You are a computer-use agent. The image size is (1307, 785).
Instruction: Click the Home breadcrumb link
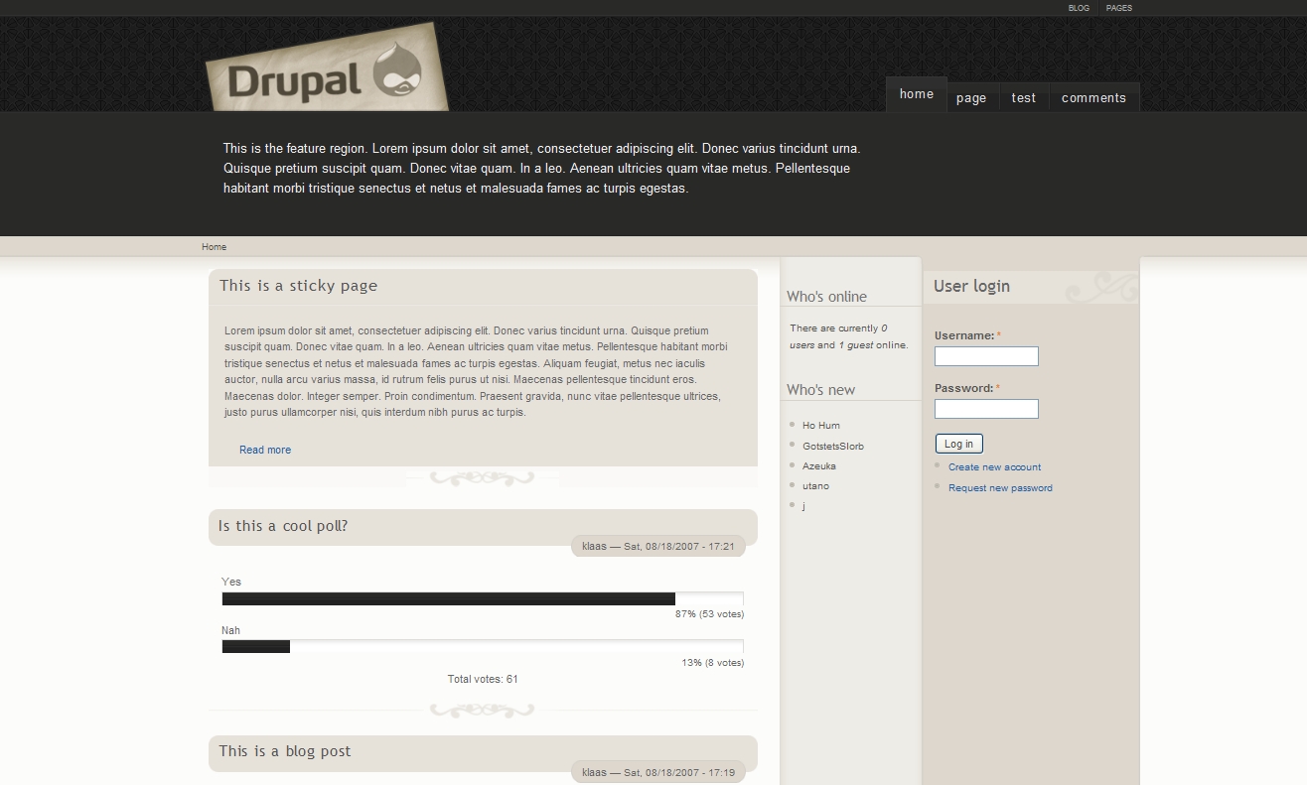click(x=214, y=247)
